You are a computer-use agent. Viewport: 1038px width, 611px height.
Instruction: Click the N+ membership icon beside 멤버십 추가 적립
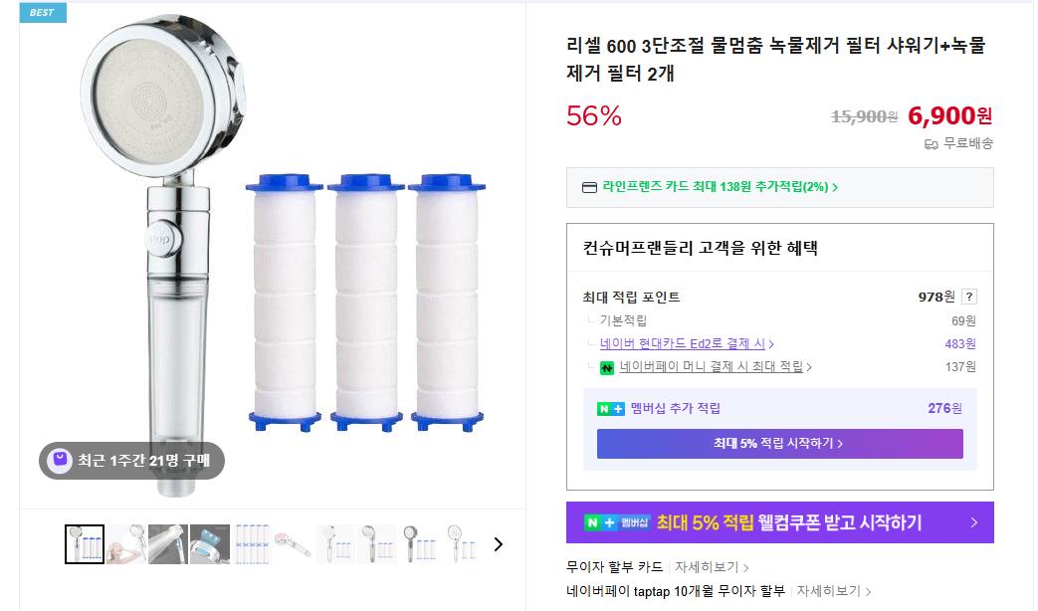(x=611, y=408)
